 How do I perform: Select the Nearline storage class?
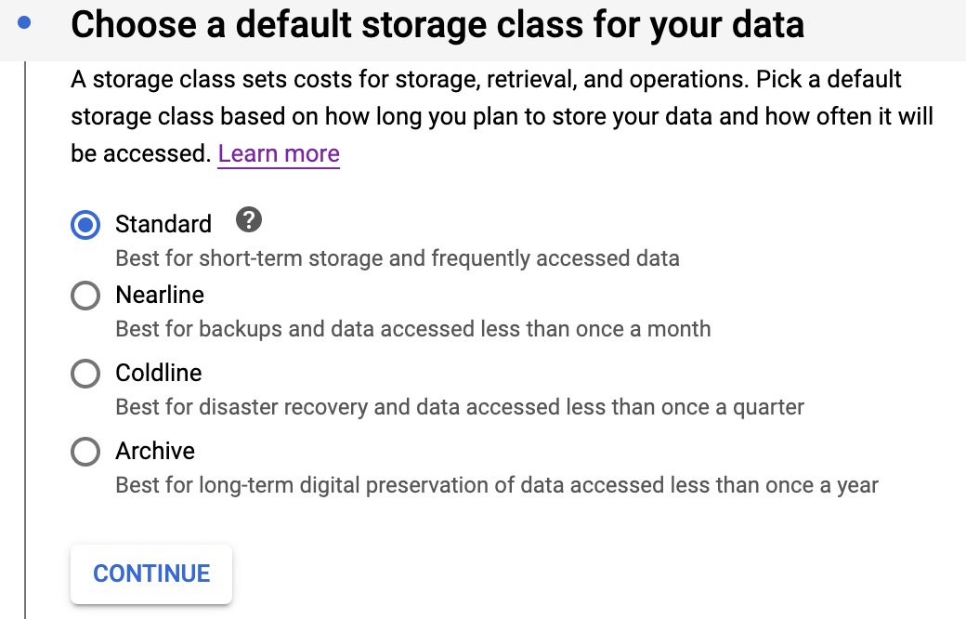(x=85, y=296)
